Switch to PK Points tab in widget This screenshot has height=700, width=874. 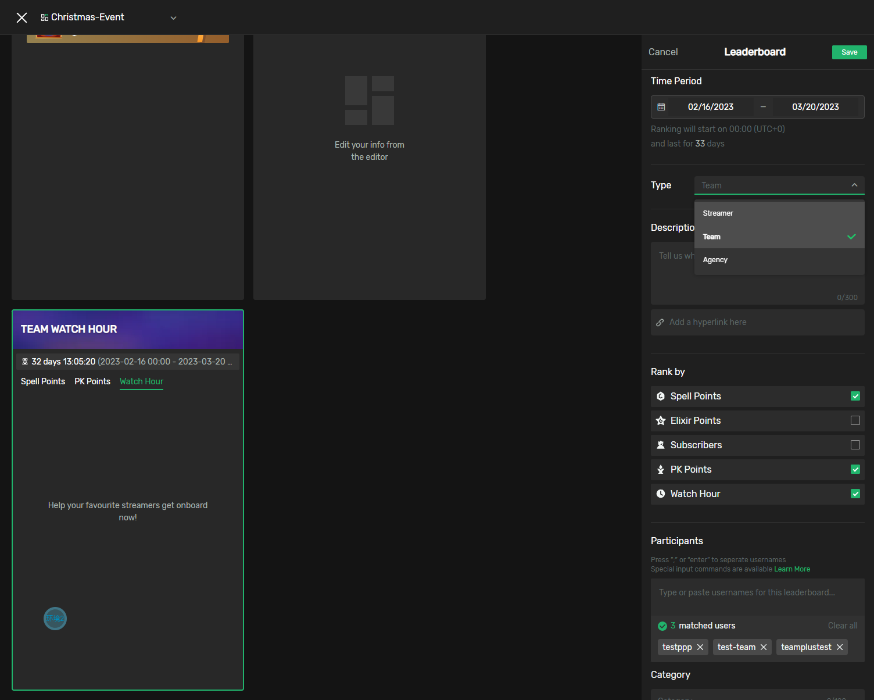pyautogui.click(x=92, y=381)
